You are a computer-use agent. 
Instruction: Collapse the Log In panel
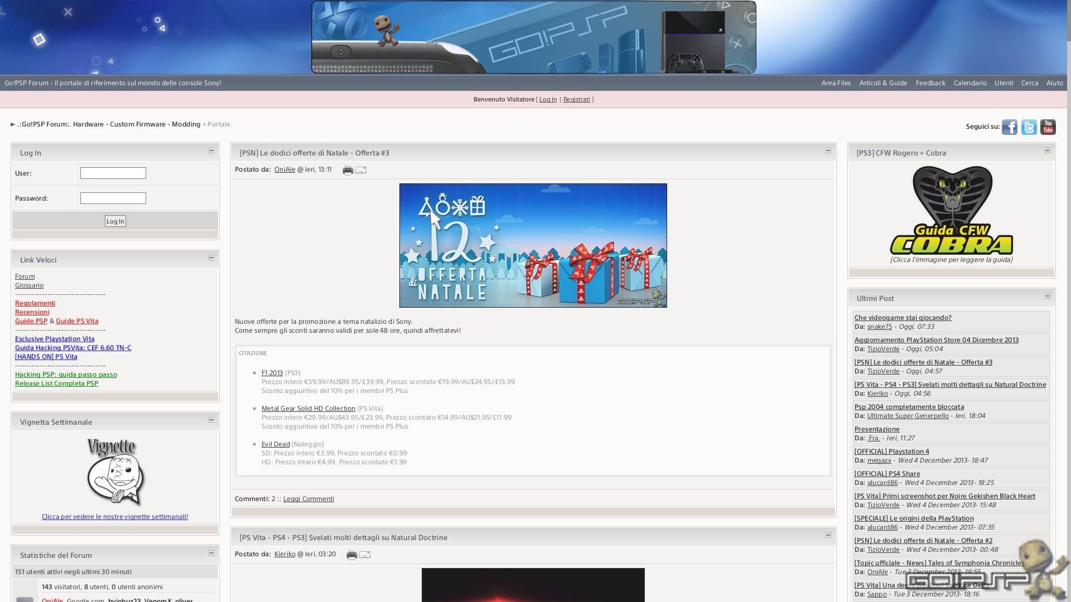point(211,151)
